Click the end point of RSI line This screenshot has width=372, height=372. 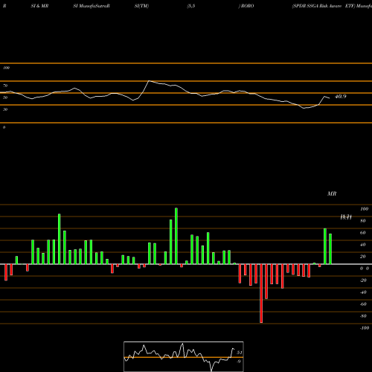[x=330, y=98]
